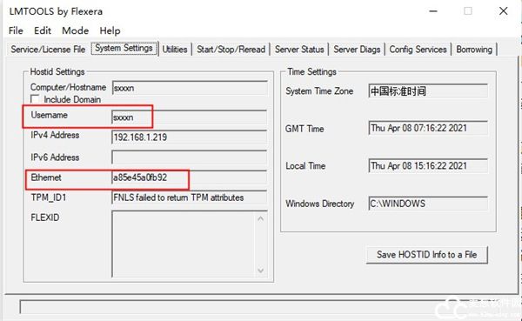Click Save HOSTID Info to a File button
The height and width of the screenshot is (321, 522).
tap(427, 255)
